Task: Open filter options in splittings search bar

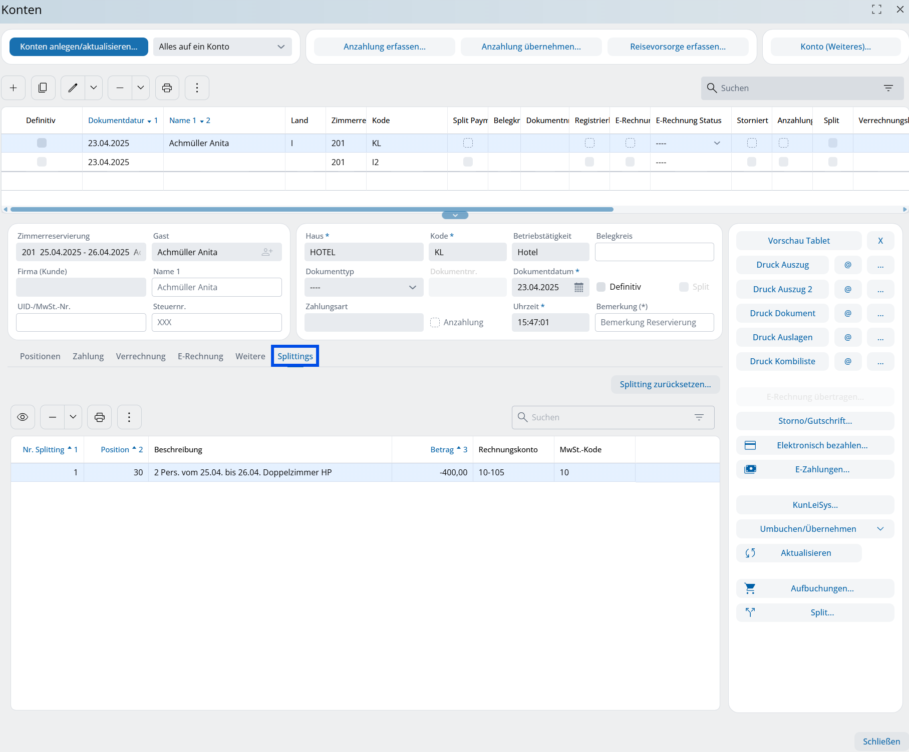Action: point(699,417)
